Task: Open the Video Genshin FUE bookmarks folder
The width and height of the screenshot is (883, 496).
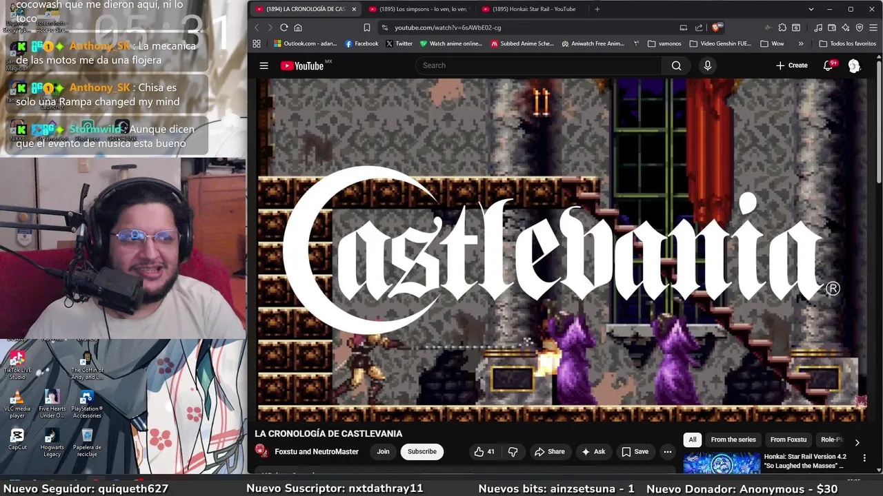Action: click(x=720, y=43)
